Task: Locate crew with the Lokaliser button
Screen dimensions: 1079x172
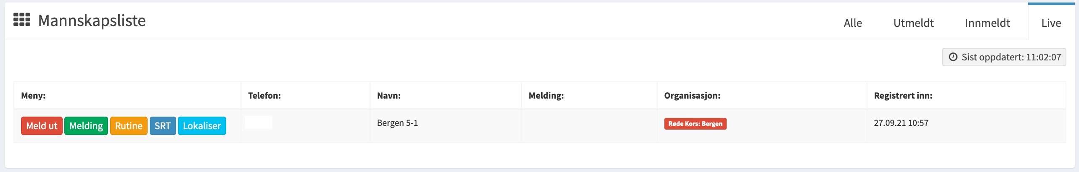Action: point(202,126)
